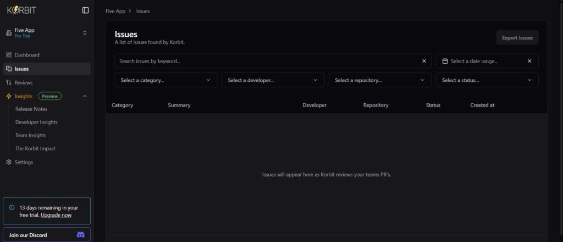Open the Five App workspace switcher chevrons
The image size is (563, 242).
click(x=85, y=33)
